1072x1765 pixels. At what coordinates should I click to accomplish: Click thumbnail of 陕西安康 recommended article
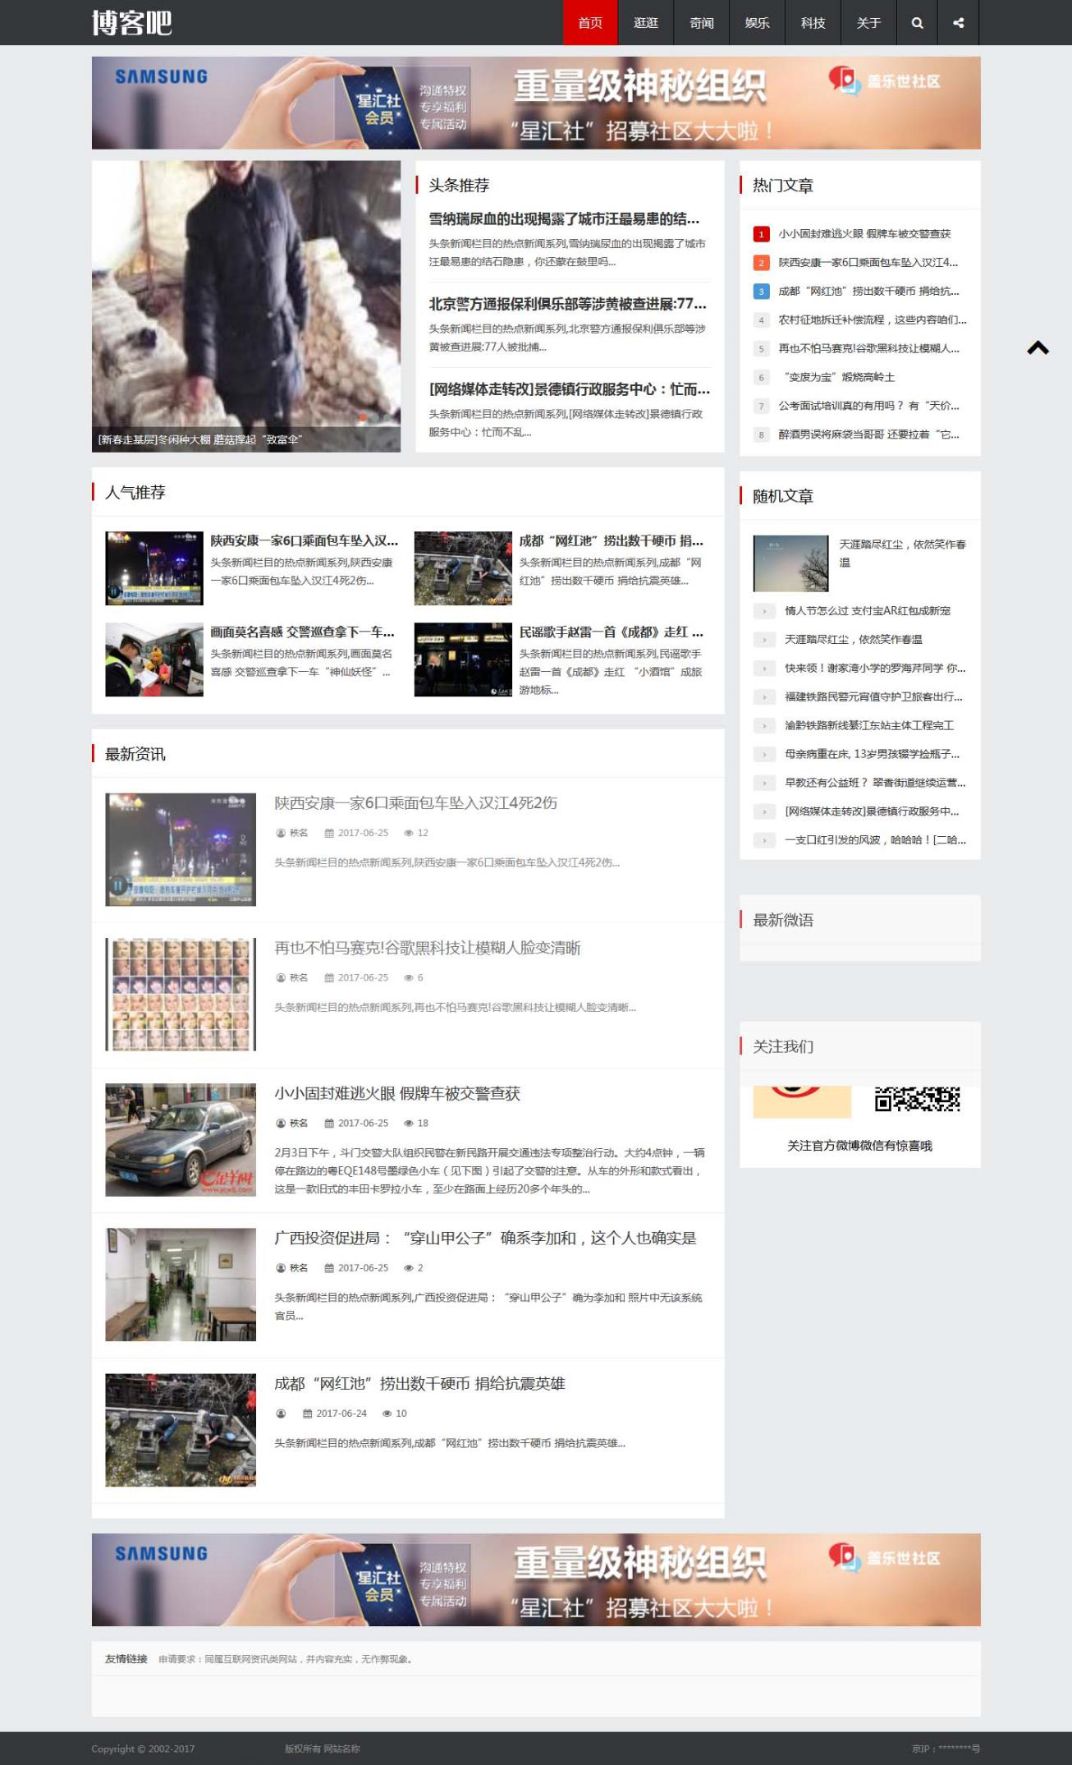click(x=154, y=568)
